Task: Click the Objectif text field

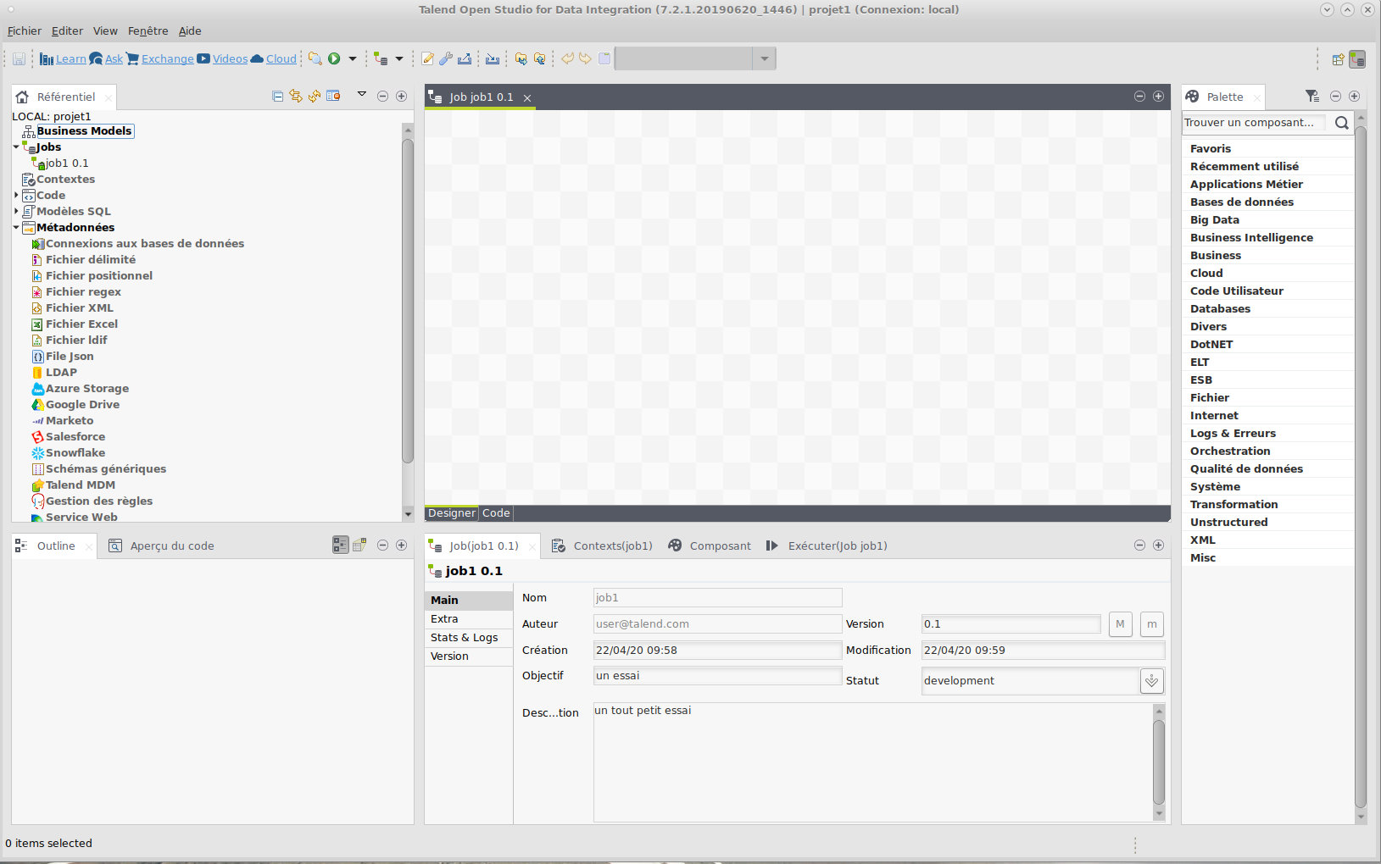Action: [x=717, y=676]
